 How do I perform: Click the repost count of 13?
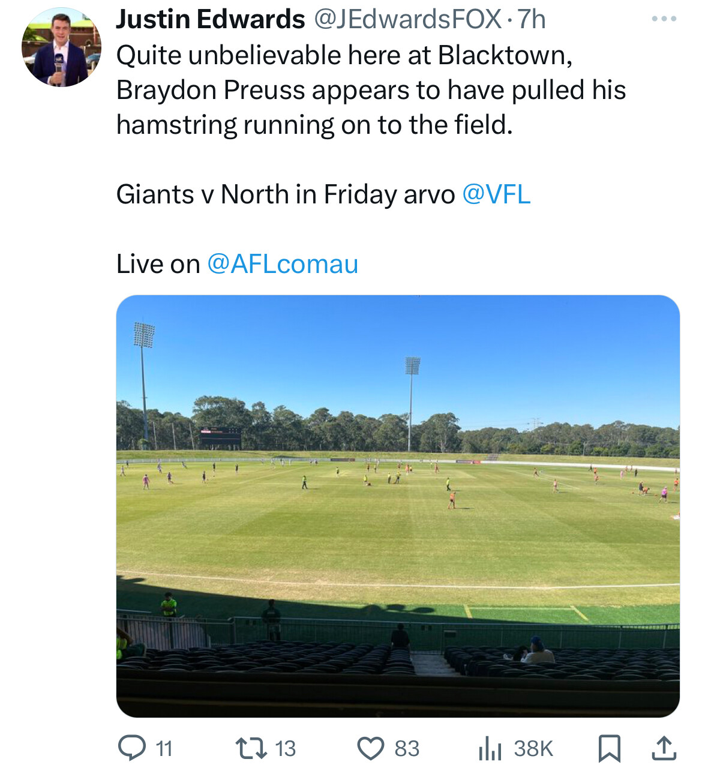[x=285, y=749]
